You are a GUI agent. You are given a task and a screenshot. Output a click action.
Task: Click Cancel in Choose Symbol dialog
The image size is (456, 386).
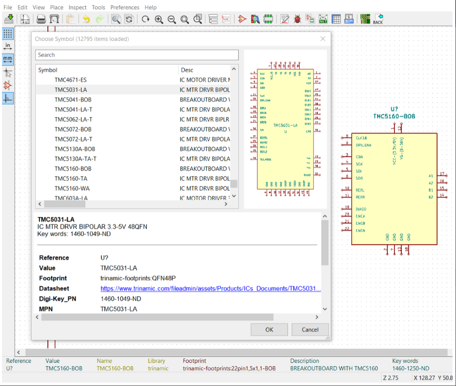click(x=310, y=330)
